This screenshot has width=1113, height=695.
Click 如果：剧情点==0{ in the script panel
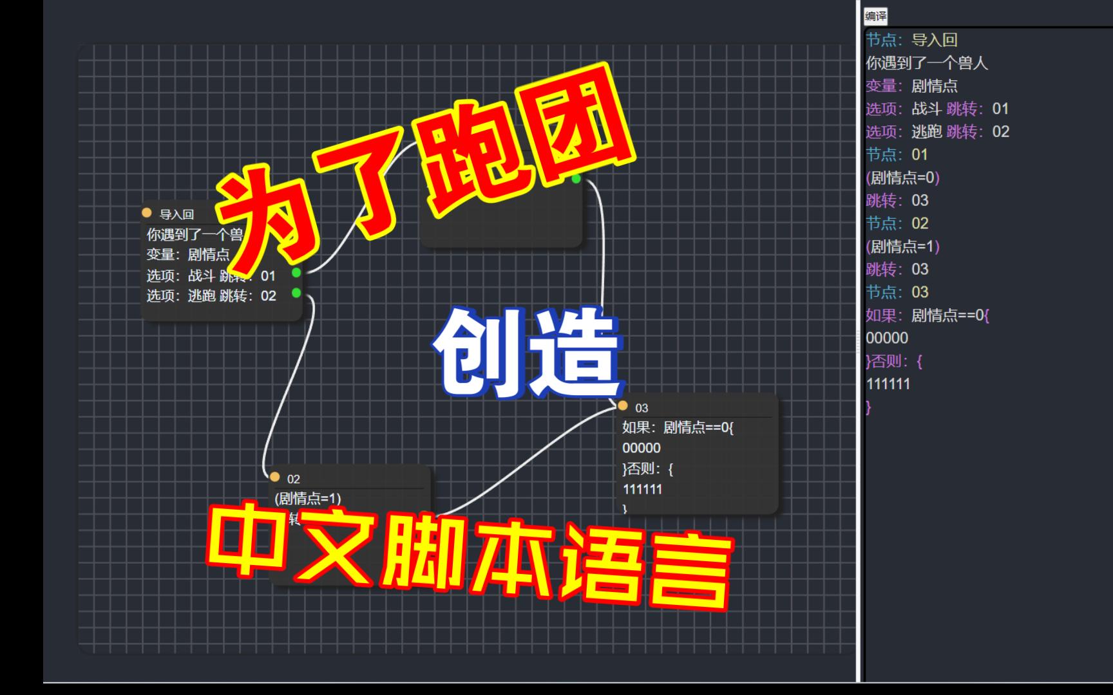(x=927, y=315)
